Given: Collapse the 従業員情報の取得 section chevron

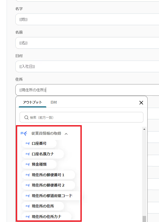Looking at the screenshot, I should [66, 134].
